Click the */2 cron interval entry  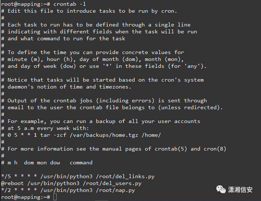coord(6,190)
